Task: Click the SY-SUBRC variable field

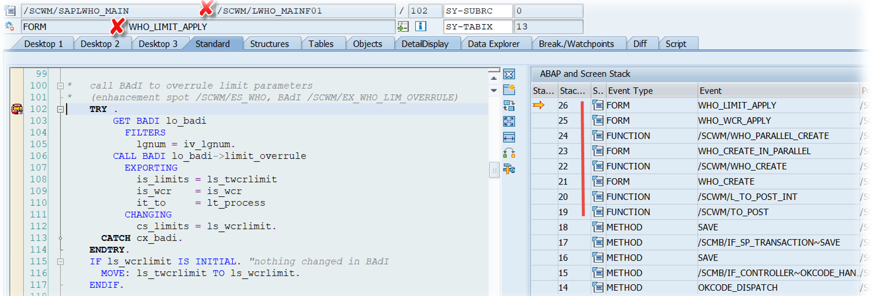Action: [x=478, y=11]
